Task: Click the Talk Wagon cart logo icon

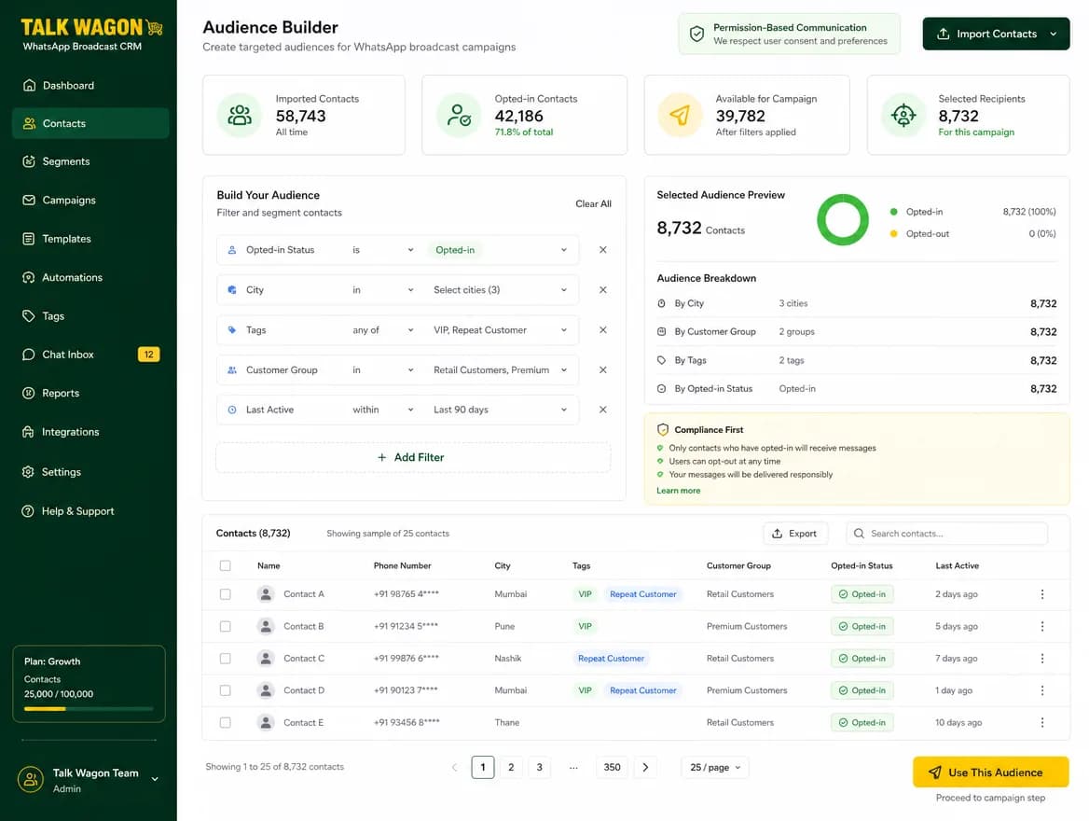Action: (x=155, y=28)
